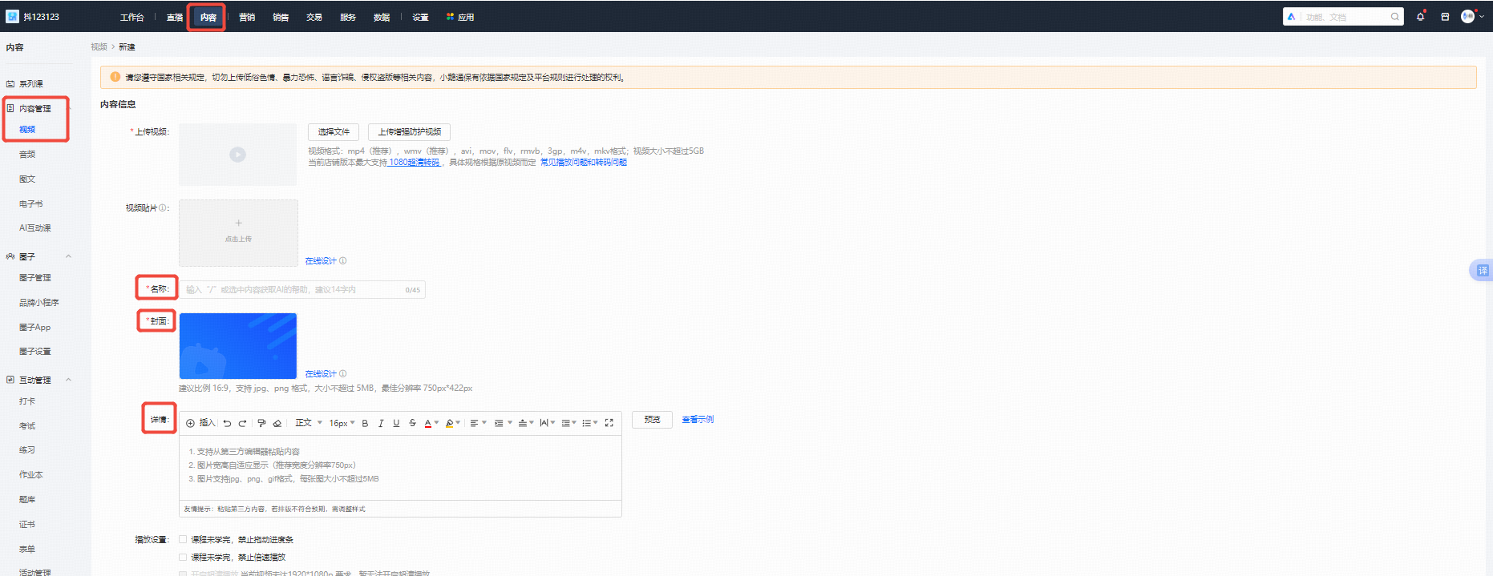
Task: Focus the 功能、文档 search box
Action: 1343,17
